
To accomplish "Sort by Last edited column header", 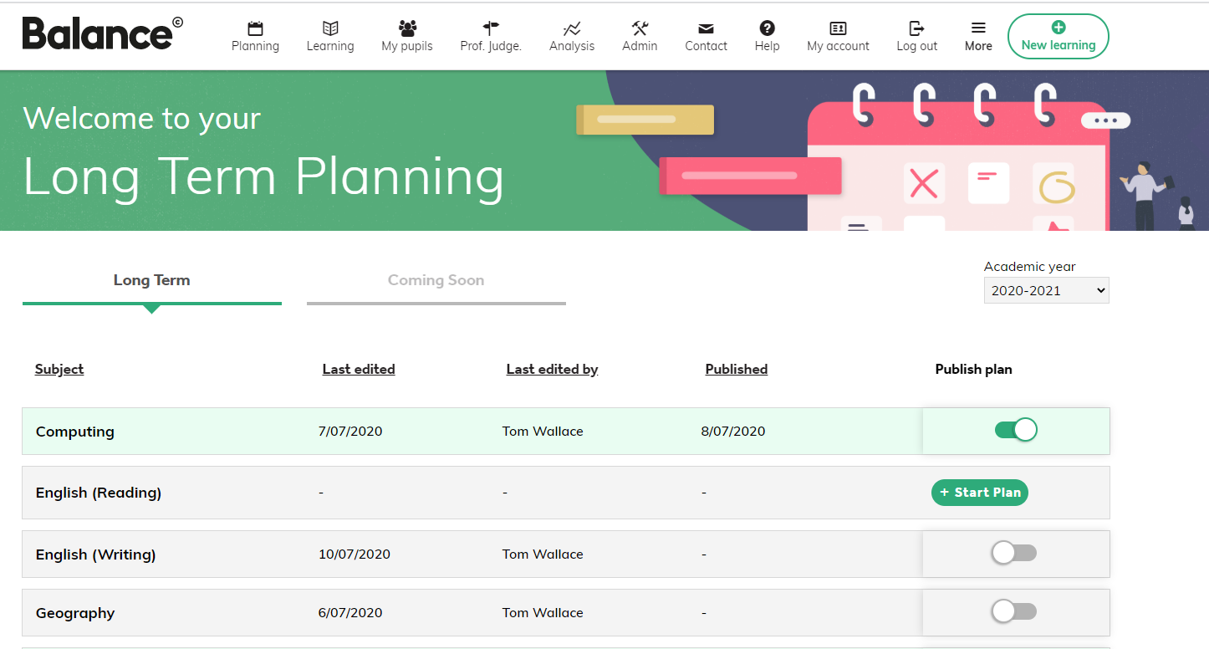I will tap(359, 369).
